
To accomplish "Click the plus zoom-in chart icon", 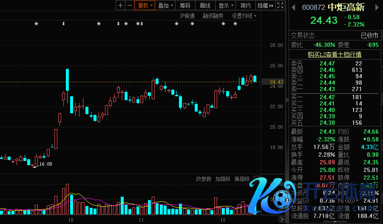I will (x=120, y=6).
